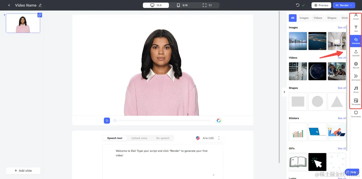Open the Animation panel
This screenshot has width=362, height=179.
click(x=356, y=77)
